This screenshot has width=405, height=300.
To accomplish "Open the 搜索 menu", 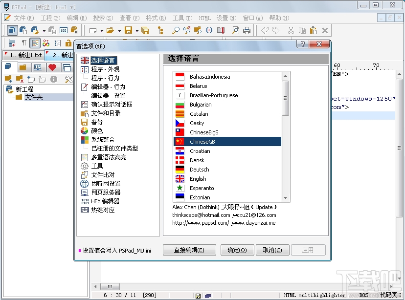I will (x=103, y=18).
